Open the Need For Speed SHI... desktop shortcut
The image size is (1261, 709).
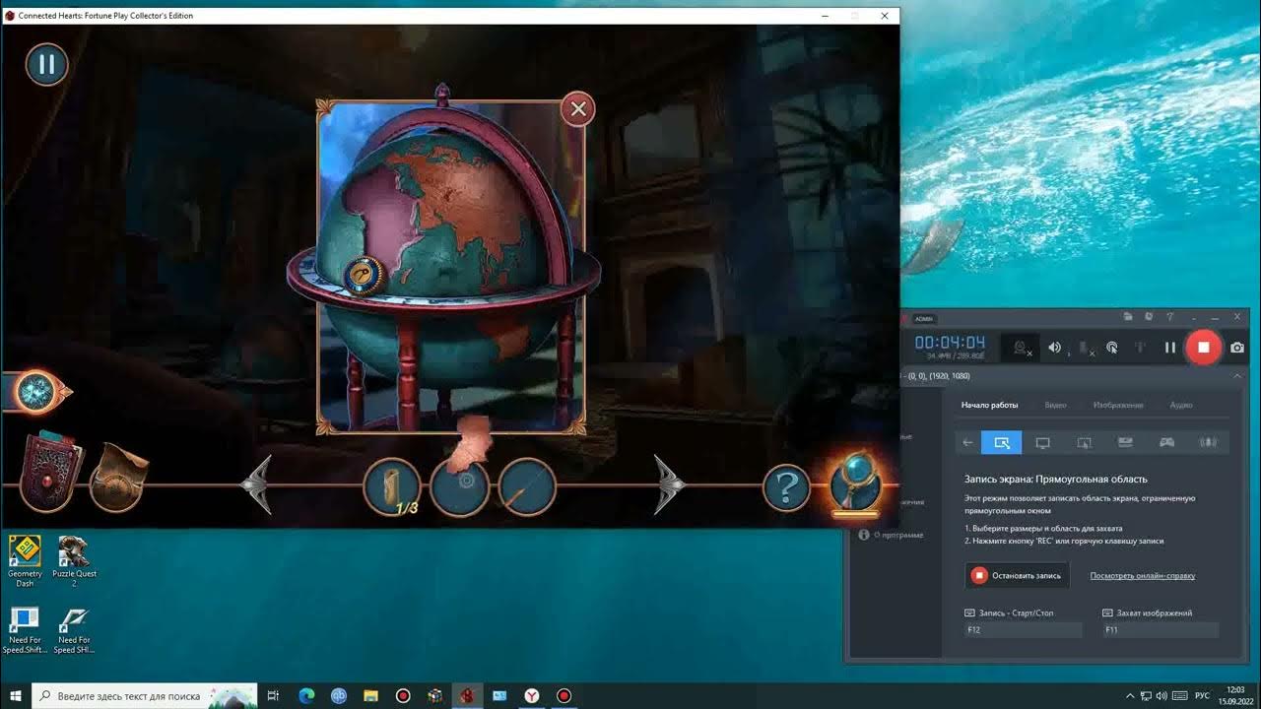pyautogui.click(x=74, y=630)
